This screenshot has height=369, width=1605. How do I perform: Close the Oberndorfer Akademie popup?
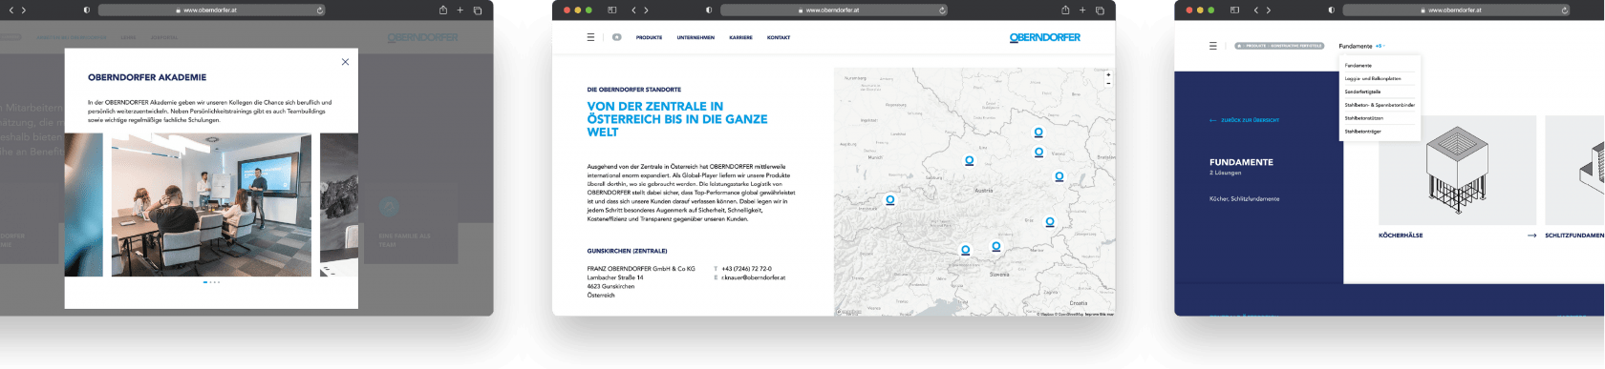click(x=345, y=62)
